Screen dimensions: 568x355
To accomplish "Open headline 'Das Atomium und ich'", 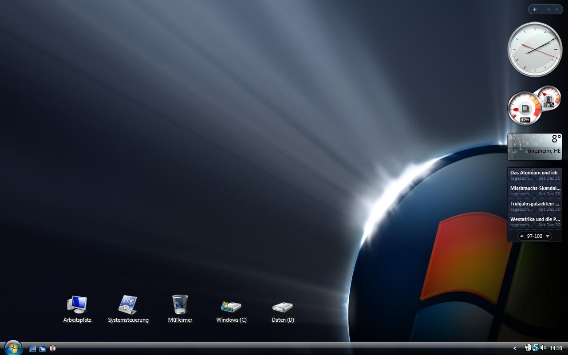I will click(x=535, y=175).
